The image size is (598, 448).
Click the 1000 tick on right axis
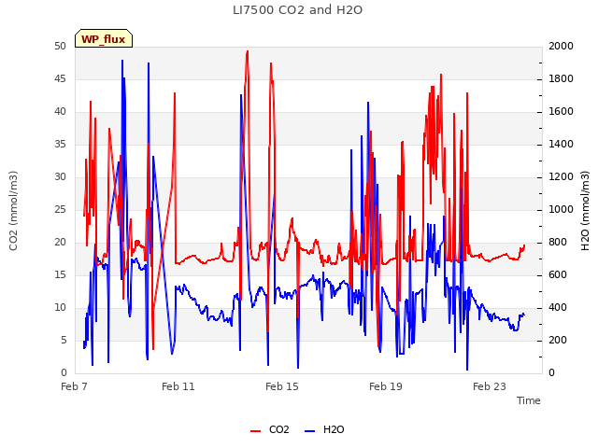(x=561, y=209)
